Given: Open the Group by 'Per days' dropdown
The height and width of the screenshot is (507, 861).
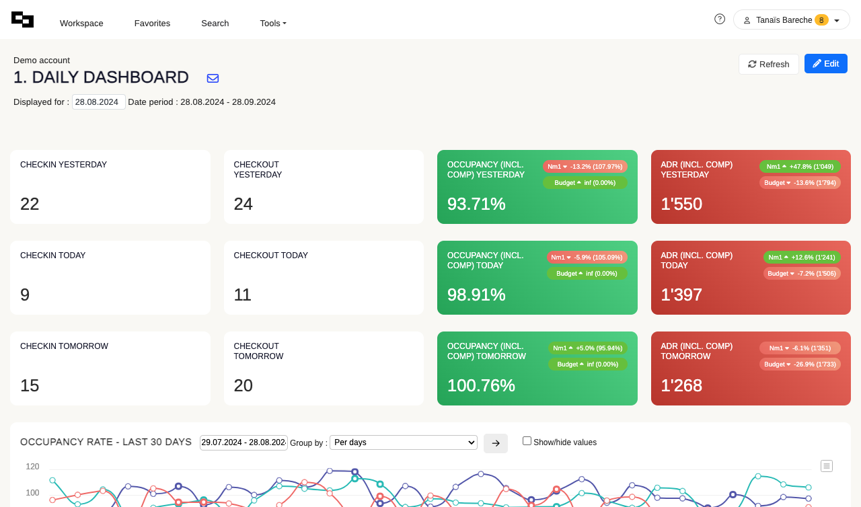Looking at the screenshot, I should [404, 442].
